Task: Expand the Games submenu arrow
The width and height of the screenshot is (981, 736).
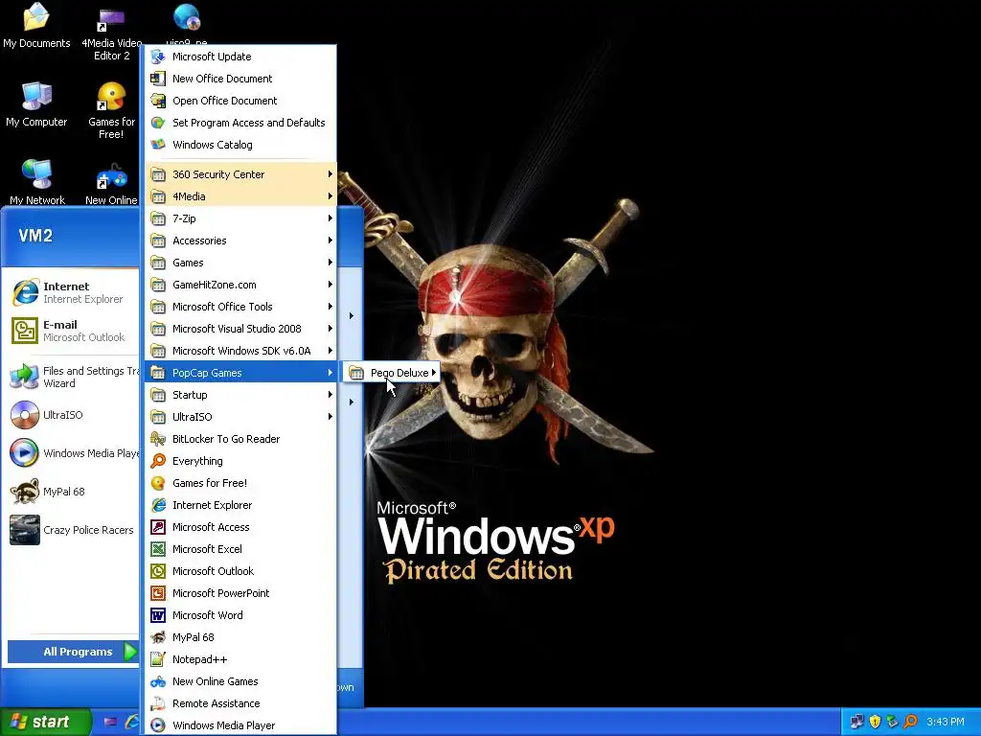Action: point(330,263)
